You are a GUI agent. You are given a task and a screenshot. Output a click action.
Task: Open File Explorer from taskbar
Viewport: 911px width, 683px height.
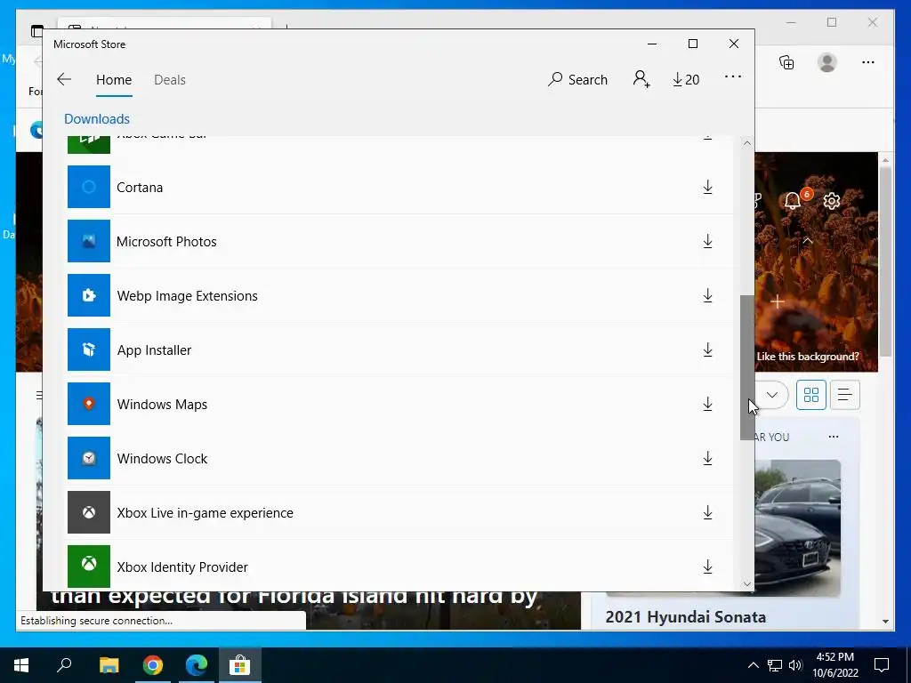pos(109,665)
